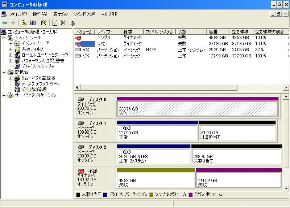
Task: Expand the イベント ビューア node
Action: coord(11,44)
